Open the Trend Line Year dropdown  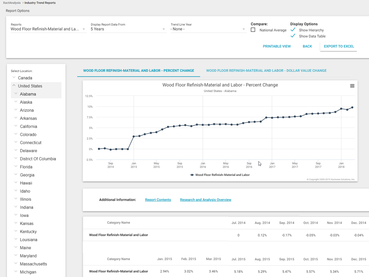click(207, 29)
